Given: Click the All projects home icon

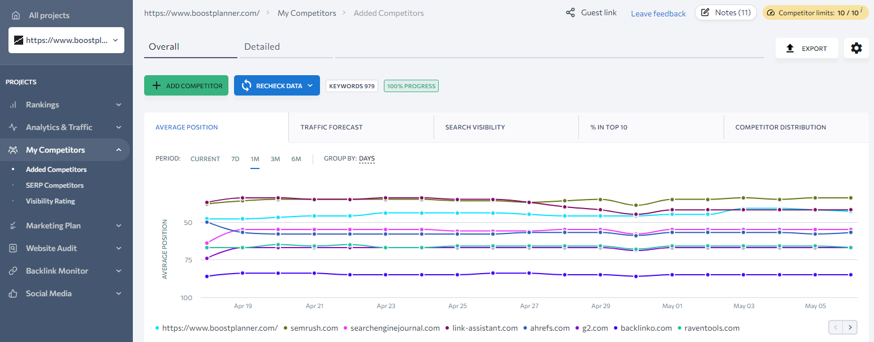Looking at the screenshot, I should coord(16,15).
